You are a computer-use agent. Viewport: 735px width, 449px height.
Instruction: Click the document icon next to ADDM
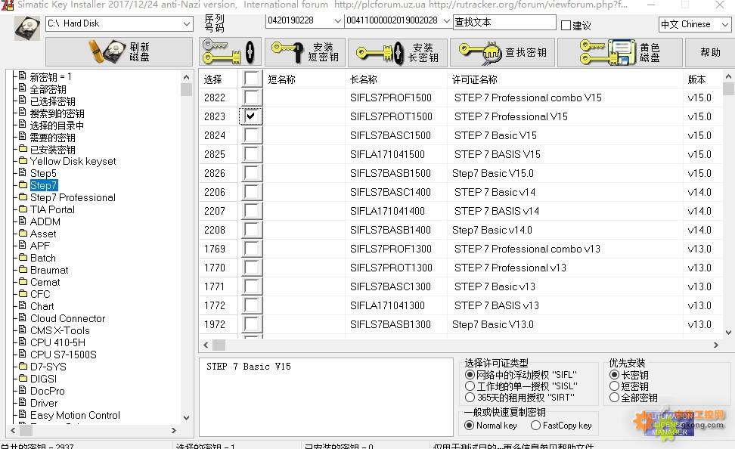tap(22, 221)
